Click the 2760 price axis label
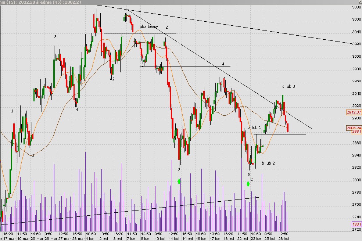This screenshot has width=362, height=241. click(356, 205)
